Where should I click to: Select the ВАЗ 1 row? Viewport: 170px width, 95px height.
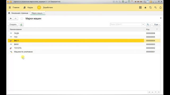84,41
